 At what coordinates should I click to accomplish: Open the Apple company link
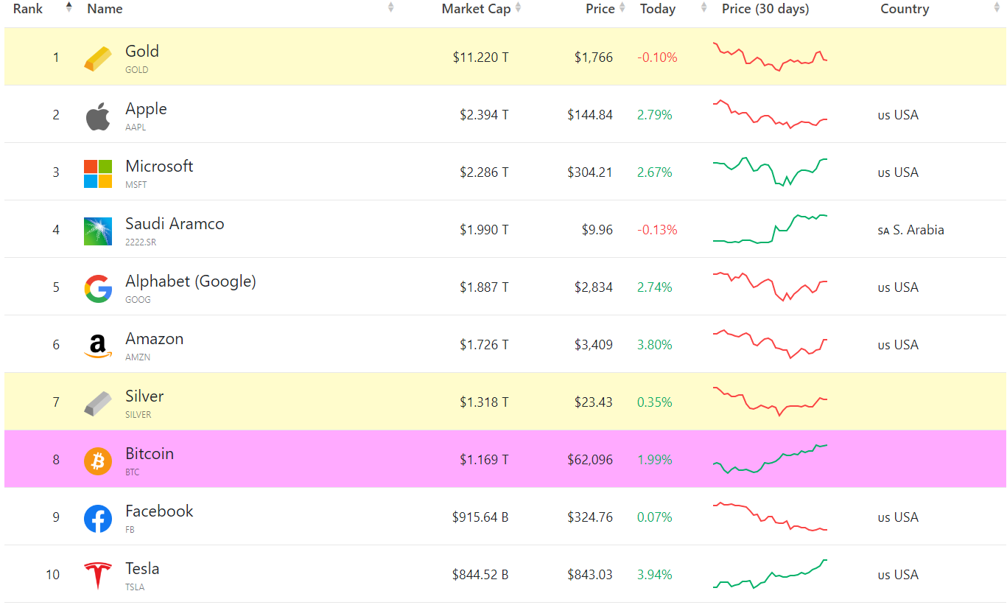[146, 109]
